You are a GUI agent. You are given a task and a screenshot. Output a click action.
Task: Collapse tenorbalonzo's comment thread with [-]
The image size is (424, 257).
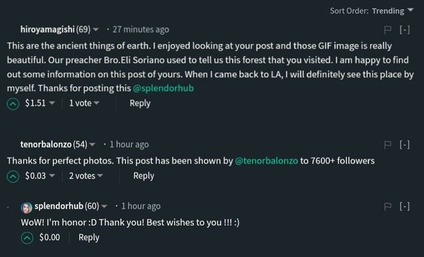pyautogui.click(x=405, y=145)
